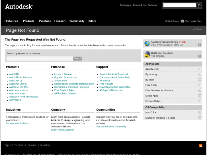The image size is (207, 155).
Task: Open By Task arrow icon
Action: coord(200,80)
